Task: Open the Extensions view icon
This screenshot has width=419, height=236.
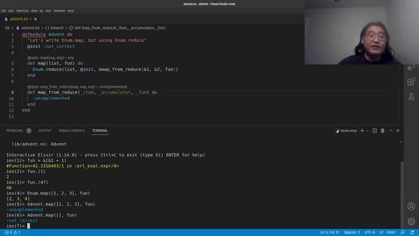Action: point(411,81)
